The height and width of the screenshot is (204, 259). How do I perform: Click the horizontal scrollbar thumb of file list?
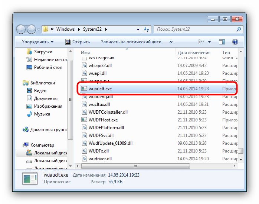(135, 166)
